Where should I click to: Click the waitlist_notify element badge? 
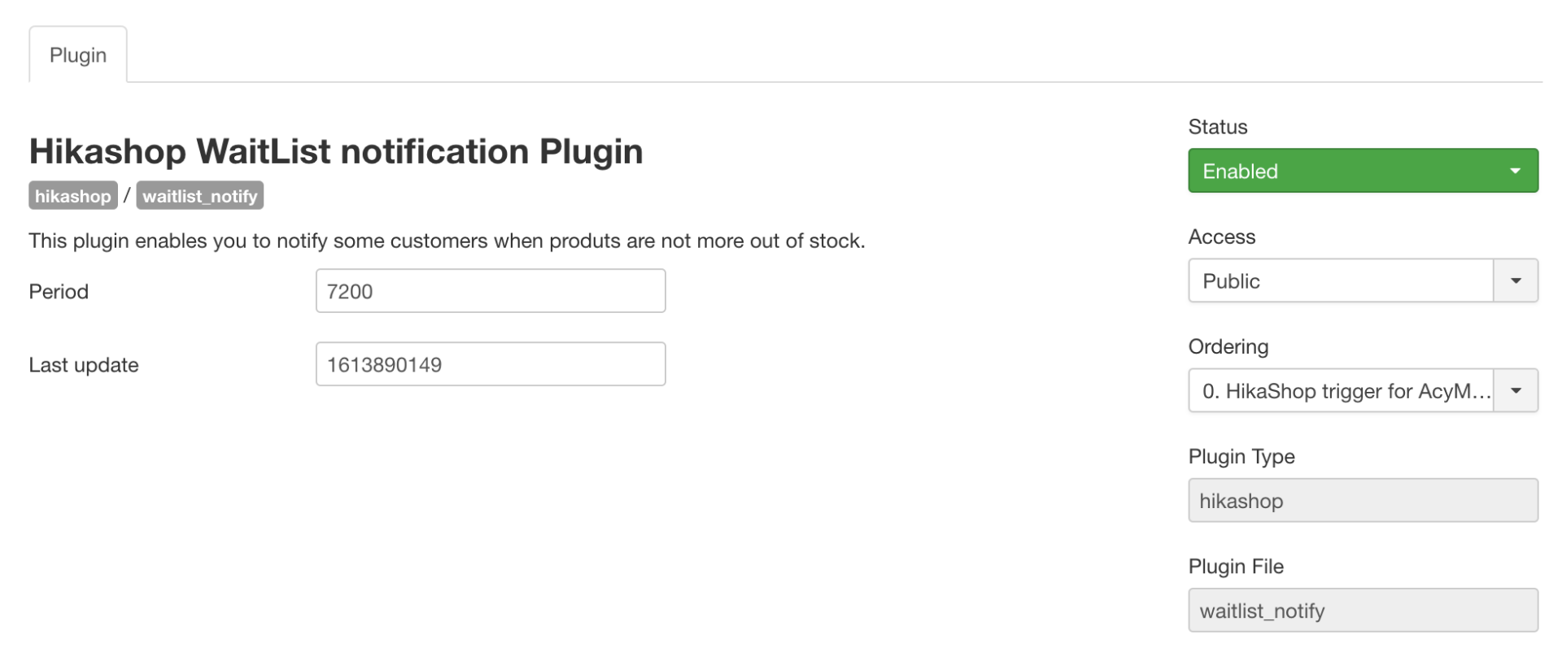pyautogui.click(x=200, y=196)
